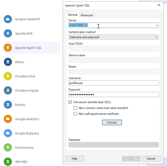This screenshot has height=166, width=167.
Task: Select the Dremio connector label
Action: click(20, 105)
